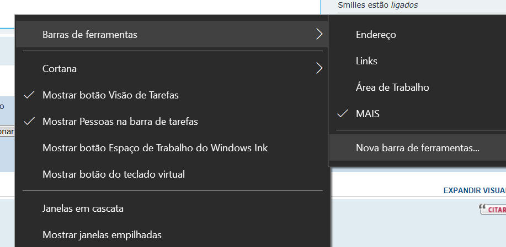The width and height of the screenshot is (506, 247).
Task: Click the quotation mark icon on CITAR
Action: coord(483,209)
